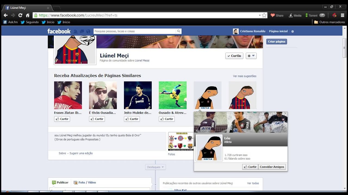Open Facebook notifications globe icon
This screenshot has height=195, width=348.
pyautogui.click(x=88, y=31)
